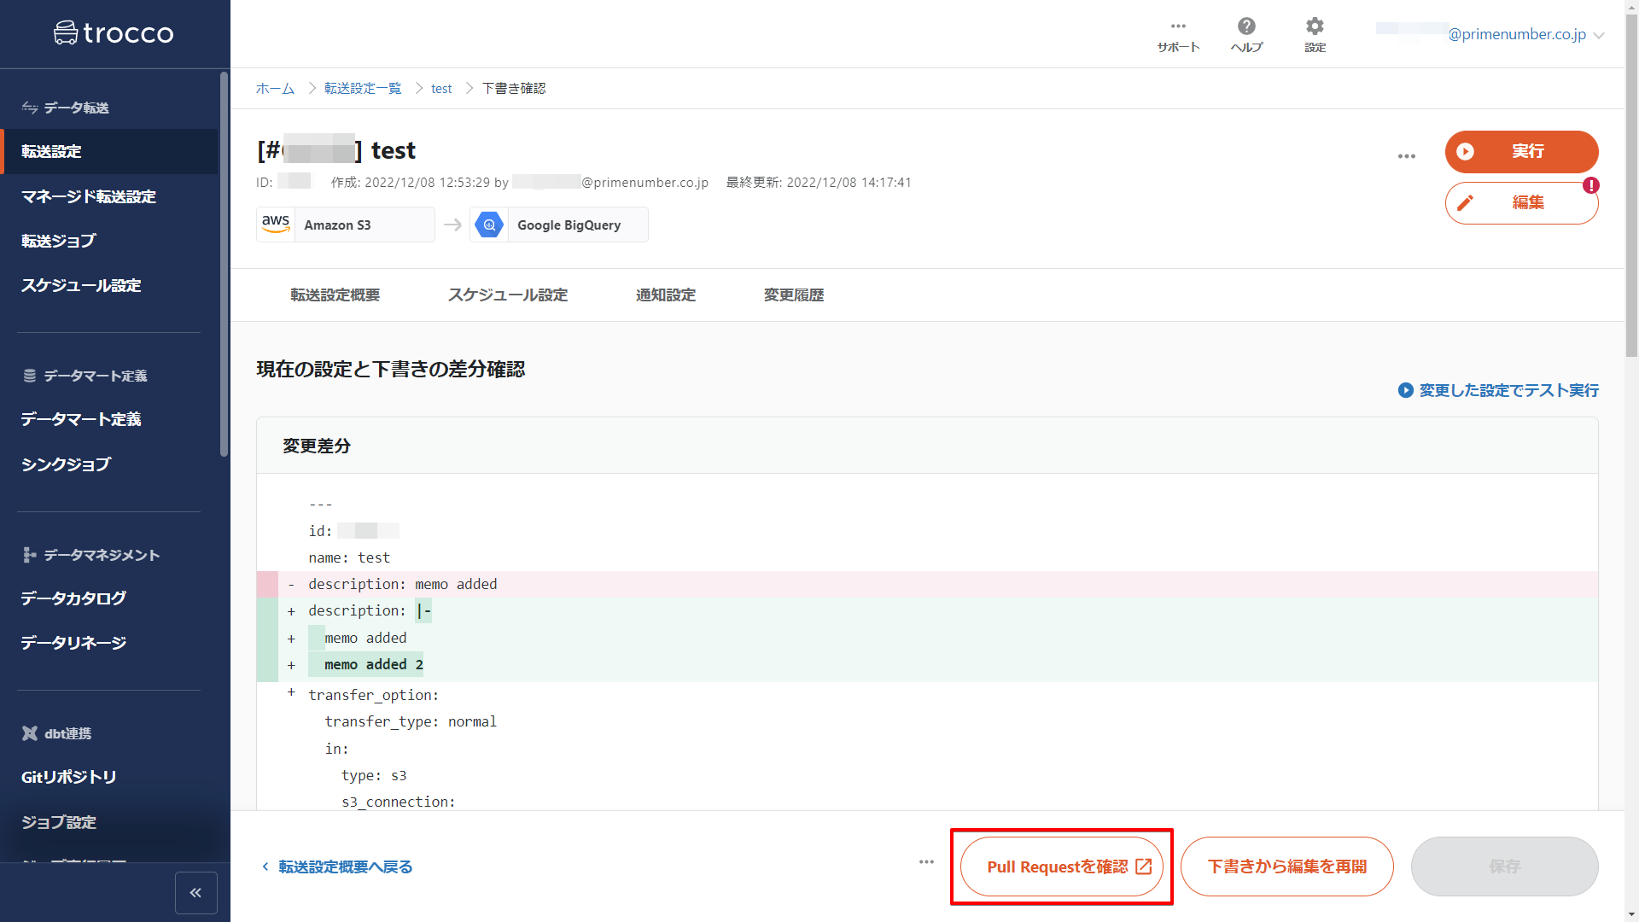The width and height of the screenshot is (1639, 922).
Task: Click Pull Requestを確認 button
Action: click(x=1061, y=867)
